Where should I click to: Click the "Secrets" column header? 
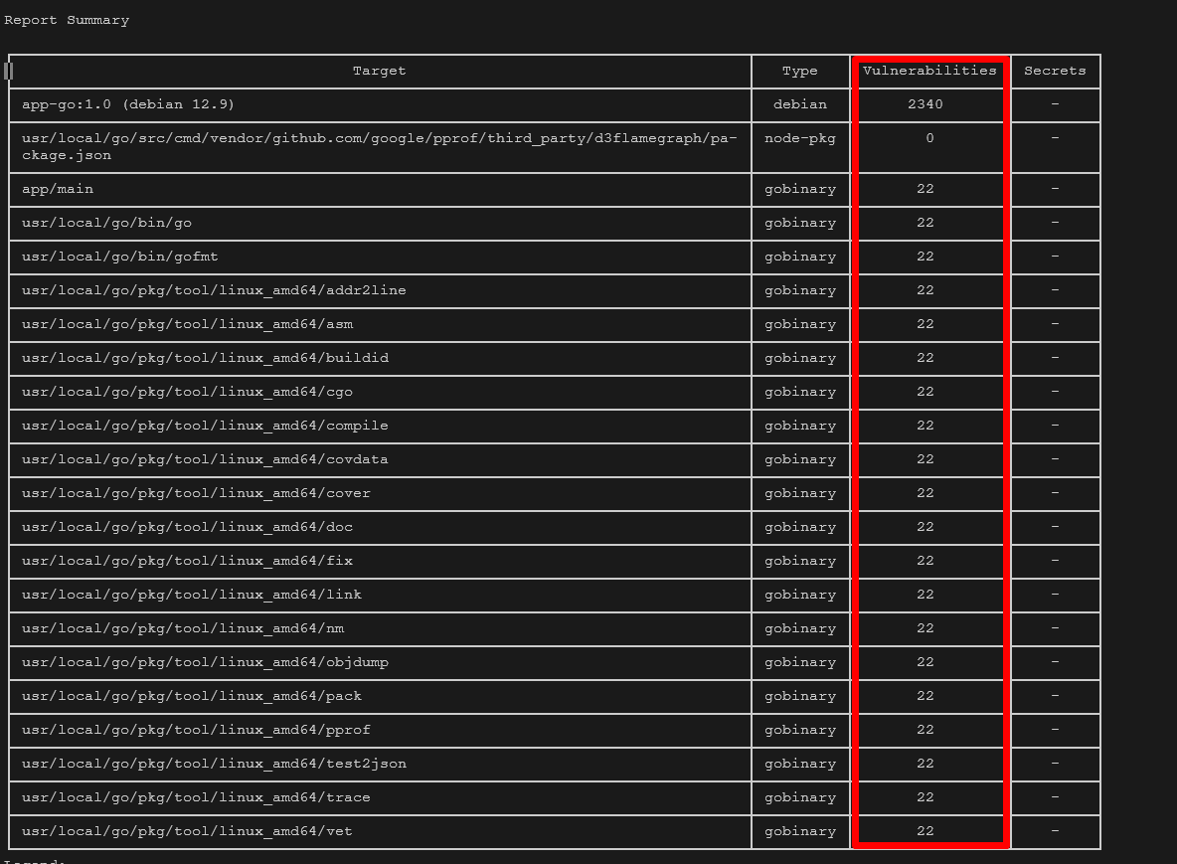point(1055,71)
